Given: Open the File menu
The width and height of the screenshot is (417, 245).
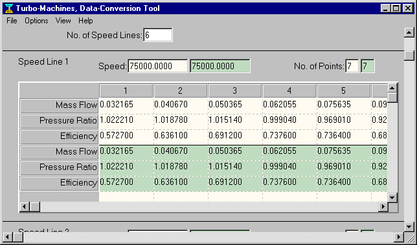Looking at the screenshot, I should pyautogui.click(x=12, y=21).
